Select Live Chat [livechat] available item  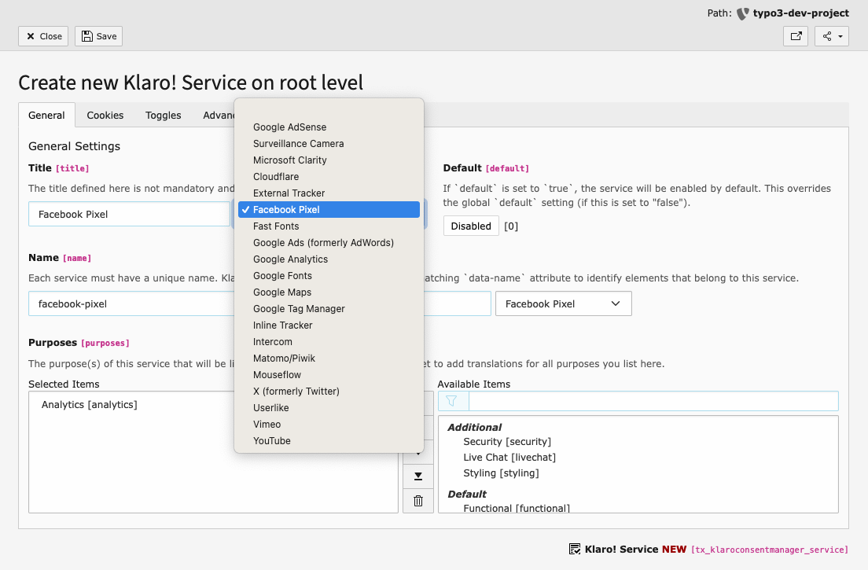point(509,458)
